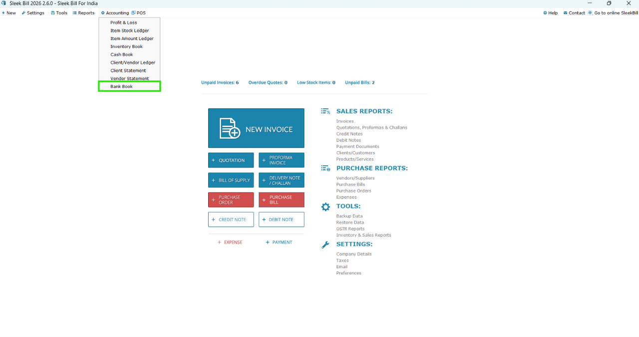
Task: Create a New Invoice
Action: tap(256, 128)
